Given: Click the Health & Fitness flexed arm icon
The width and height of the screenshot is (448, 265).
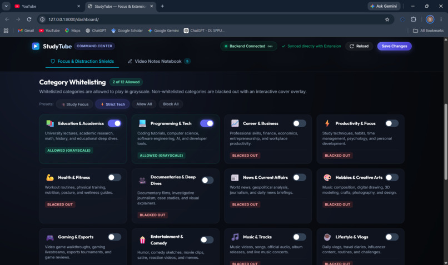Looking at the screenshot, I should pos(50,177).
